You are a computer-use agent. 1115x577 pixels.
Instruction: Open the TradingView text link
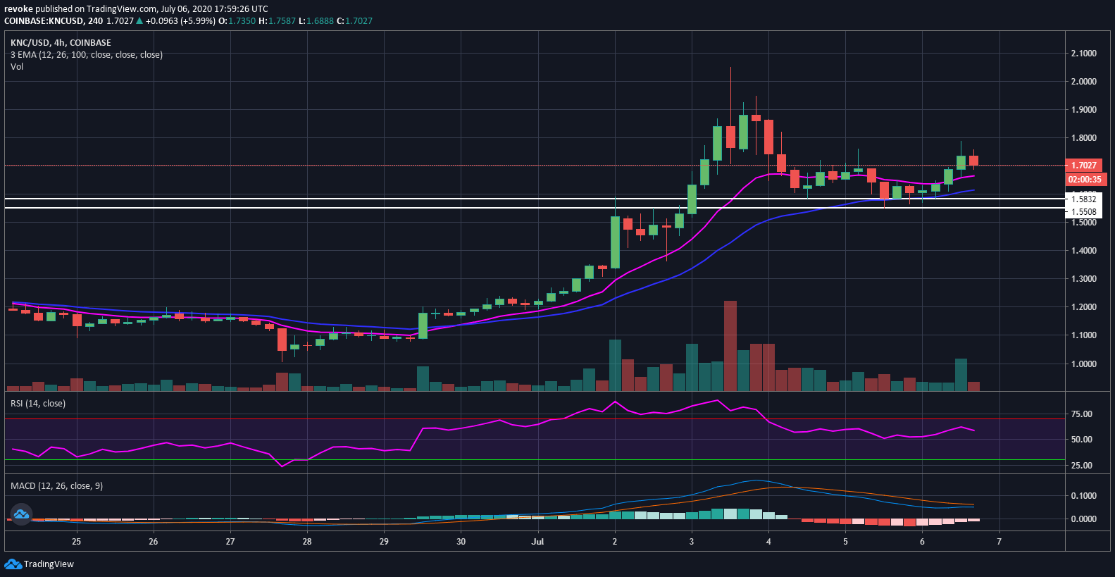pos(49,564)
